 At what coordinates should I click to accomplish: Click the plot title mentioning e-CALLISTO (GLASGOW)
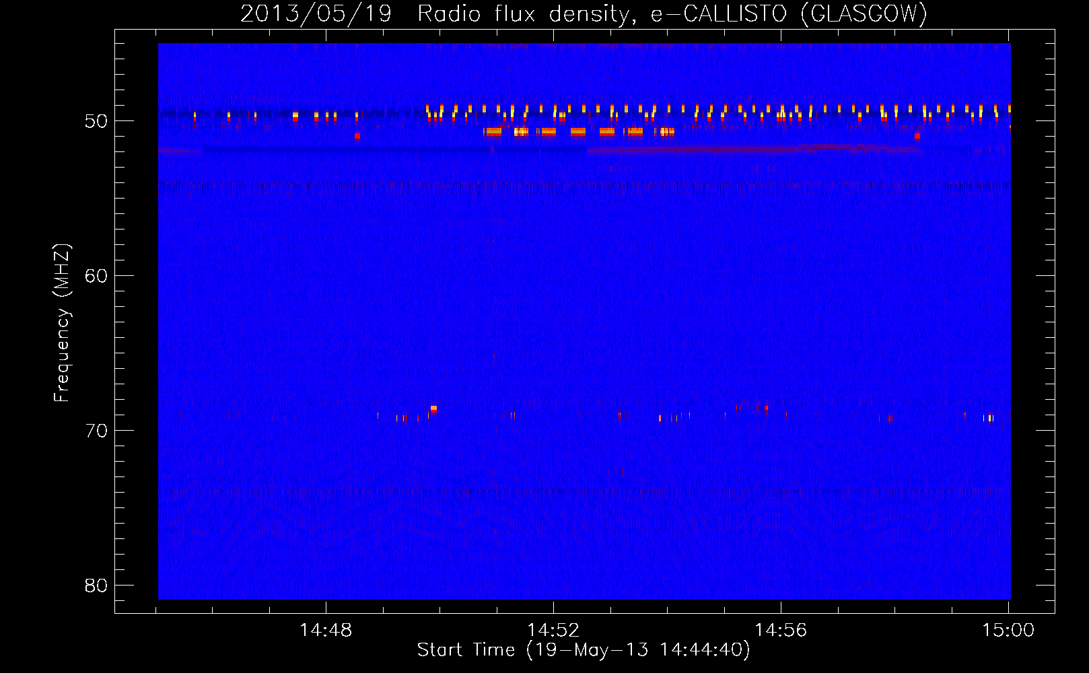[584, 13]
